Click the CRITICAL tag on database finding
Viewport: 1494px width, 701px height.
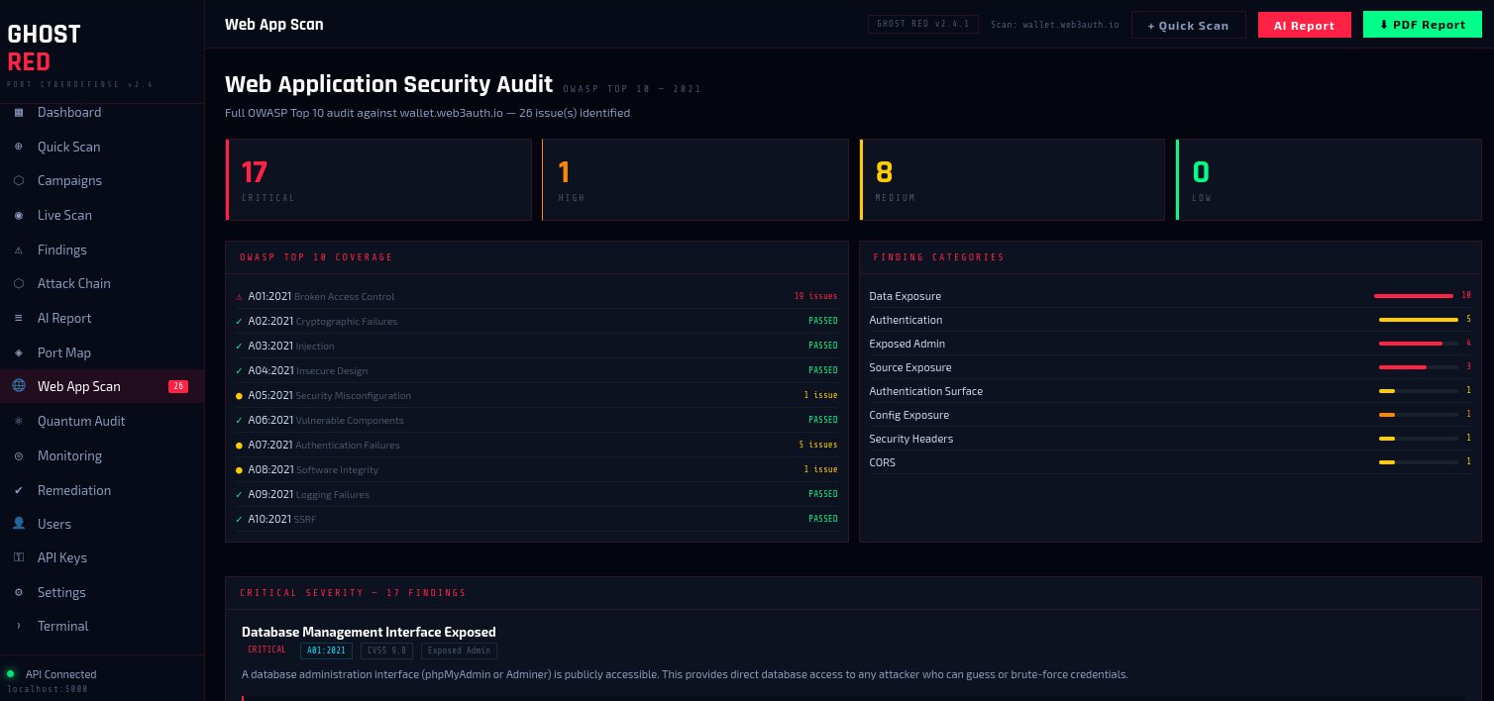pos(267,651)
